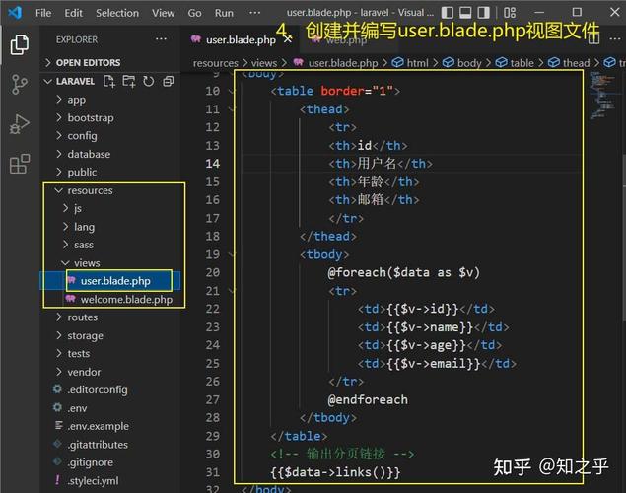Click the .env gear file icon
626x493 pixels.
(57, 407)
